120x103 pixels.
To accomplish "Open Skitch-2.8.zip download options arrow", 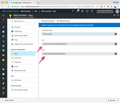I will point(24,100).
